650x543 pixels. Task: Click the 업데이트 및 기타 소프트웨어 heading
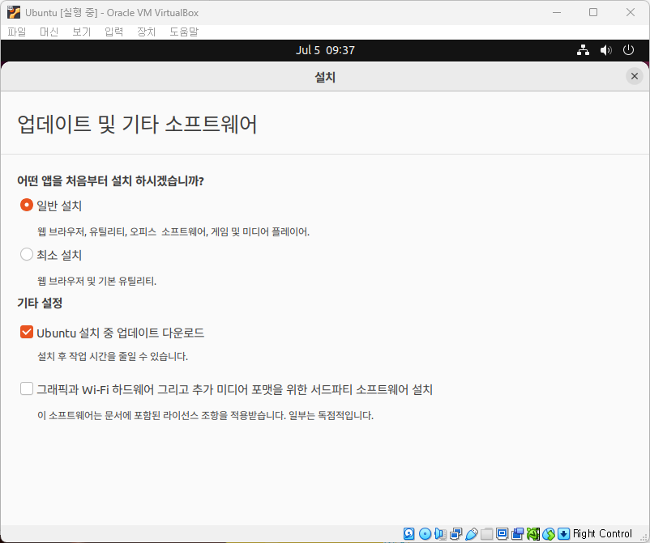point(137,124)
